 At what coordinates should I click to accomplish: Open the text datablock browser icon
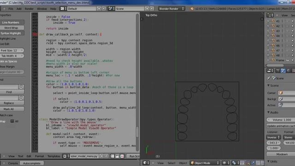coord(65,156)
